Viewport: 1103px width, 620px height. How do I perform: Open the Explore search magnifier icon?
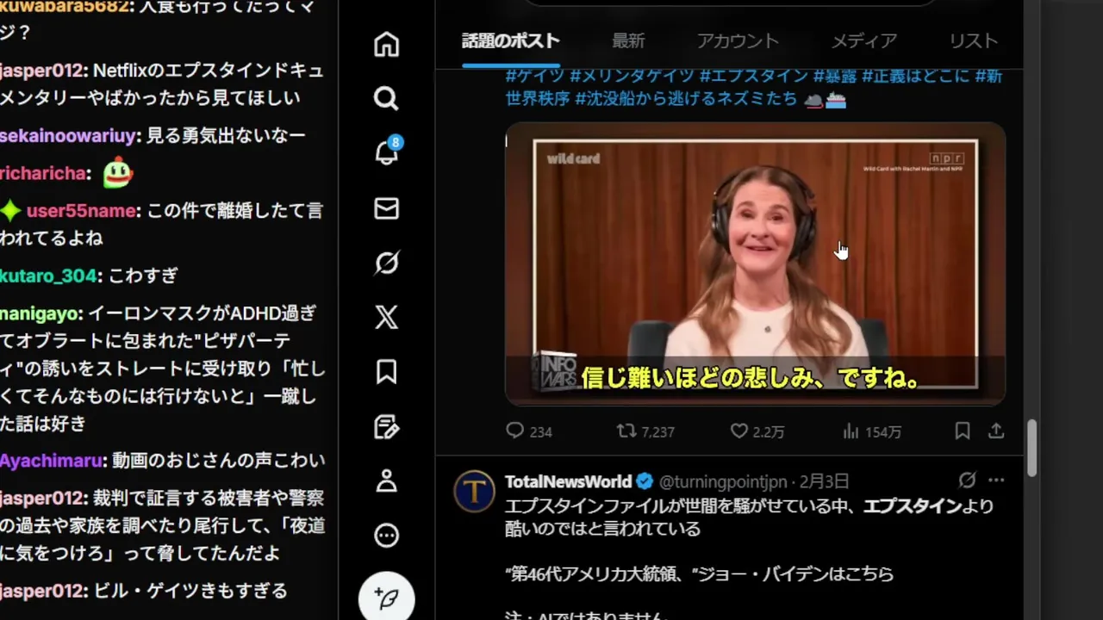point(386,98)
